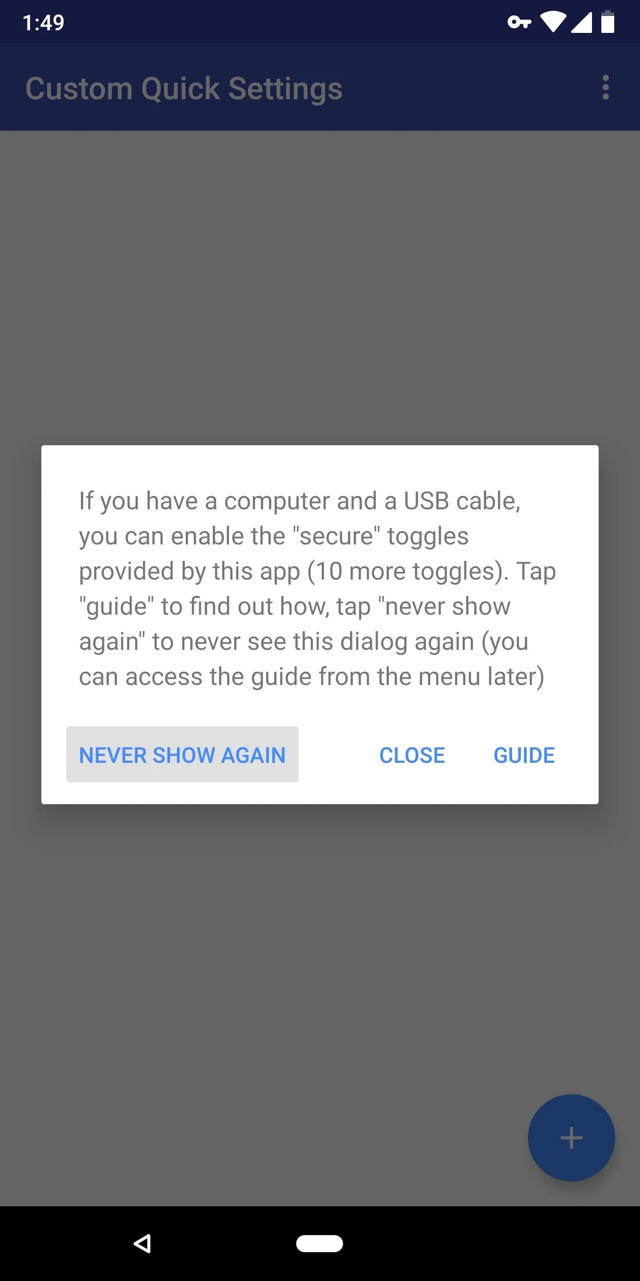
Task: Tap the VPN key status icon
Action: 519,22
